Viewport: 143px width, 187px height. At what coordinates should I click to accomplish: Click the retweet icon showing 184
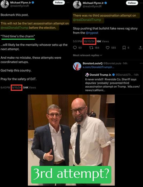[x=91, y=48]
